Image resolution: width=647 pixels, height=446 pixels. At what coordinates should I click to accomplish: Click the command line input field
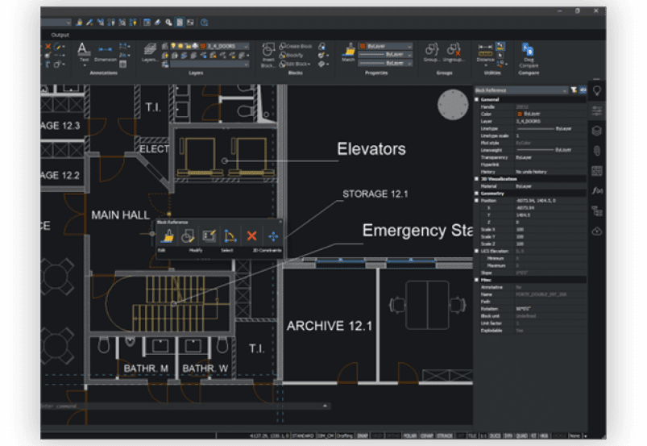point(161,406)
